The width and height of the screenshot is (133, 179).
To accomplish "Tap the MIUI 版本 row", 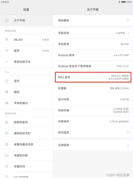I will [x=93, y=77].
